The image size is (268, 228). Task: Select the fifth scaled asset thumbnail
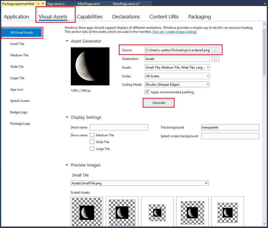point(228,211)
